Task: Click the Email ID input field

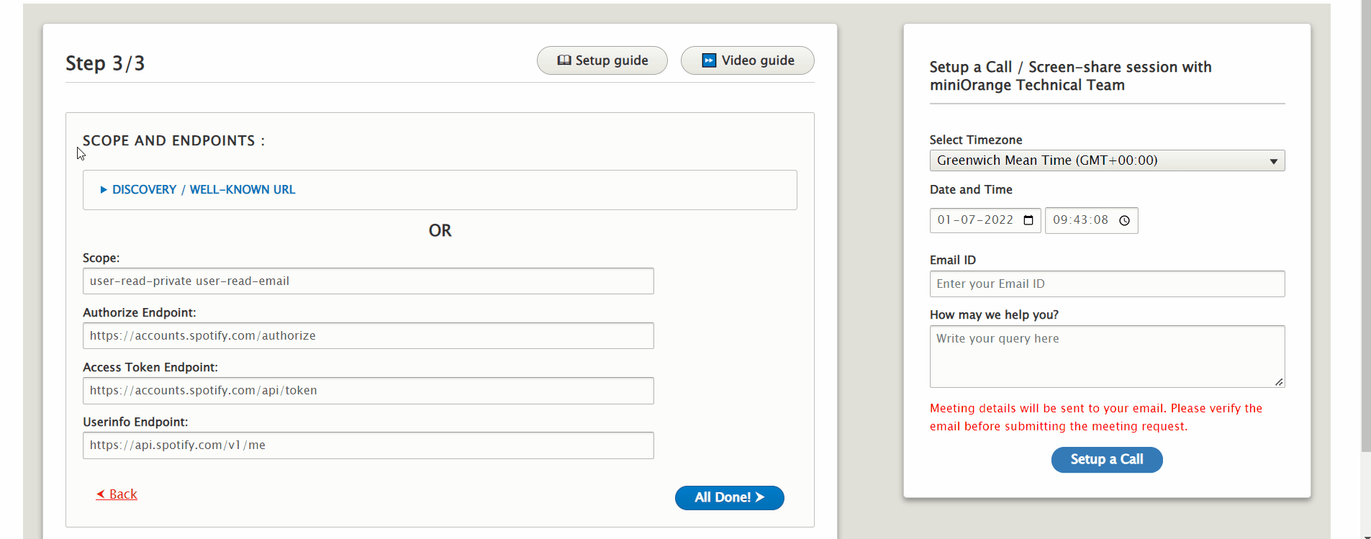Action: (x=1106, y=284)
